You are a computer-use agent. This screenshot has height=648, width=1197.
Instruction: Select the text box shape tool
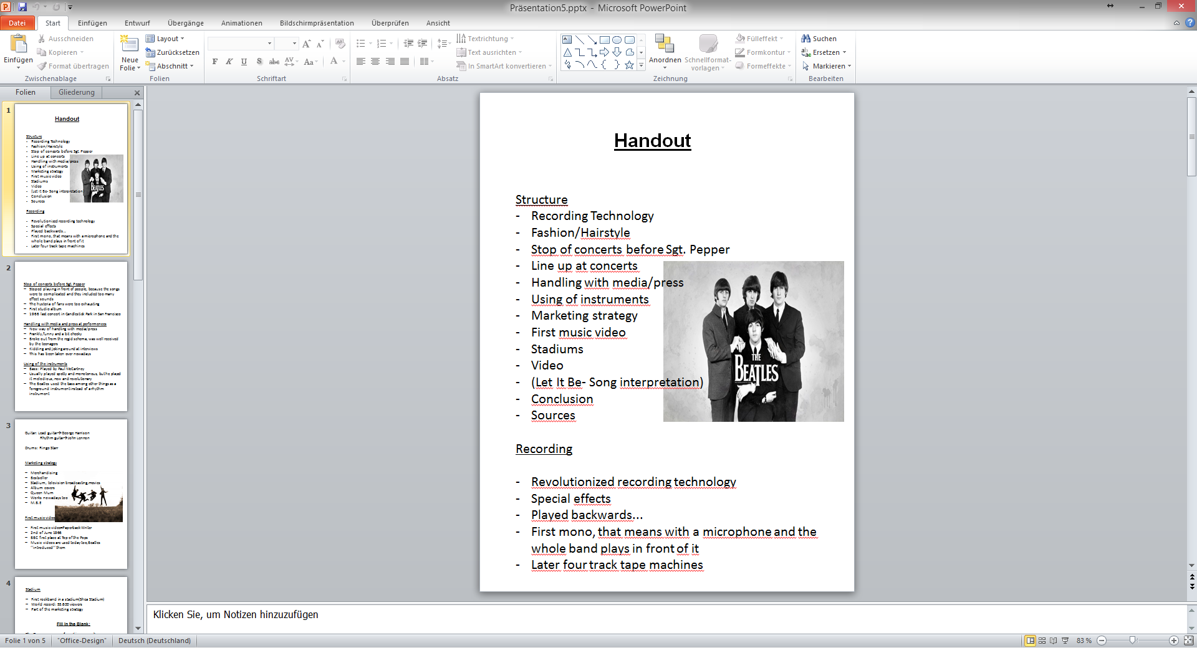click(x=567, y=39)
